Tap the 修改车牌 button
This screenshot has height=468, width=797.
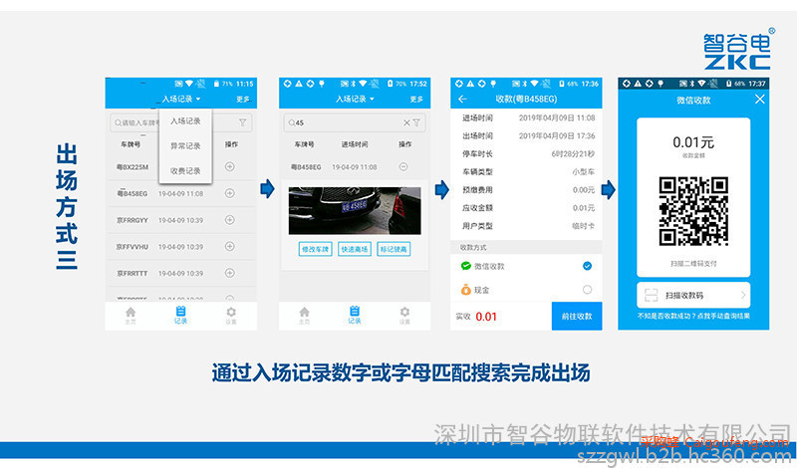tap(315, 249)
